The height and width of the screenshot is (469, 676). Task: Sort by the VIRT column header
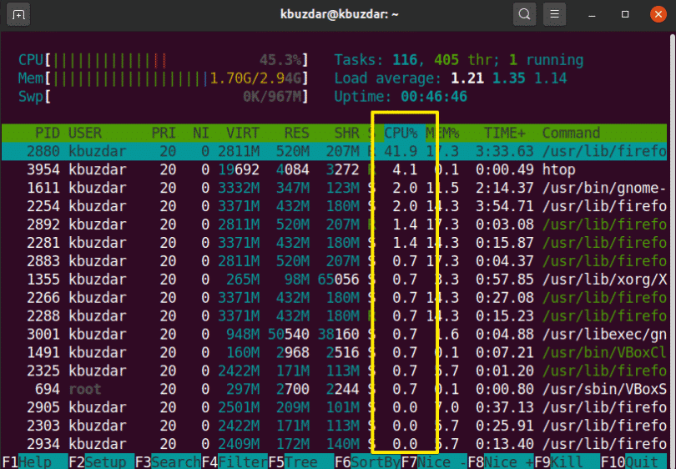[x=243, y=133]
